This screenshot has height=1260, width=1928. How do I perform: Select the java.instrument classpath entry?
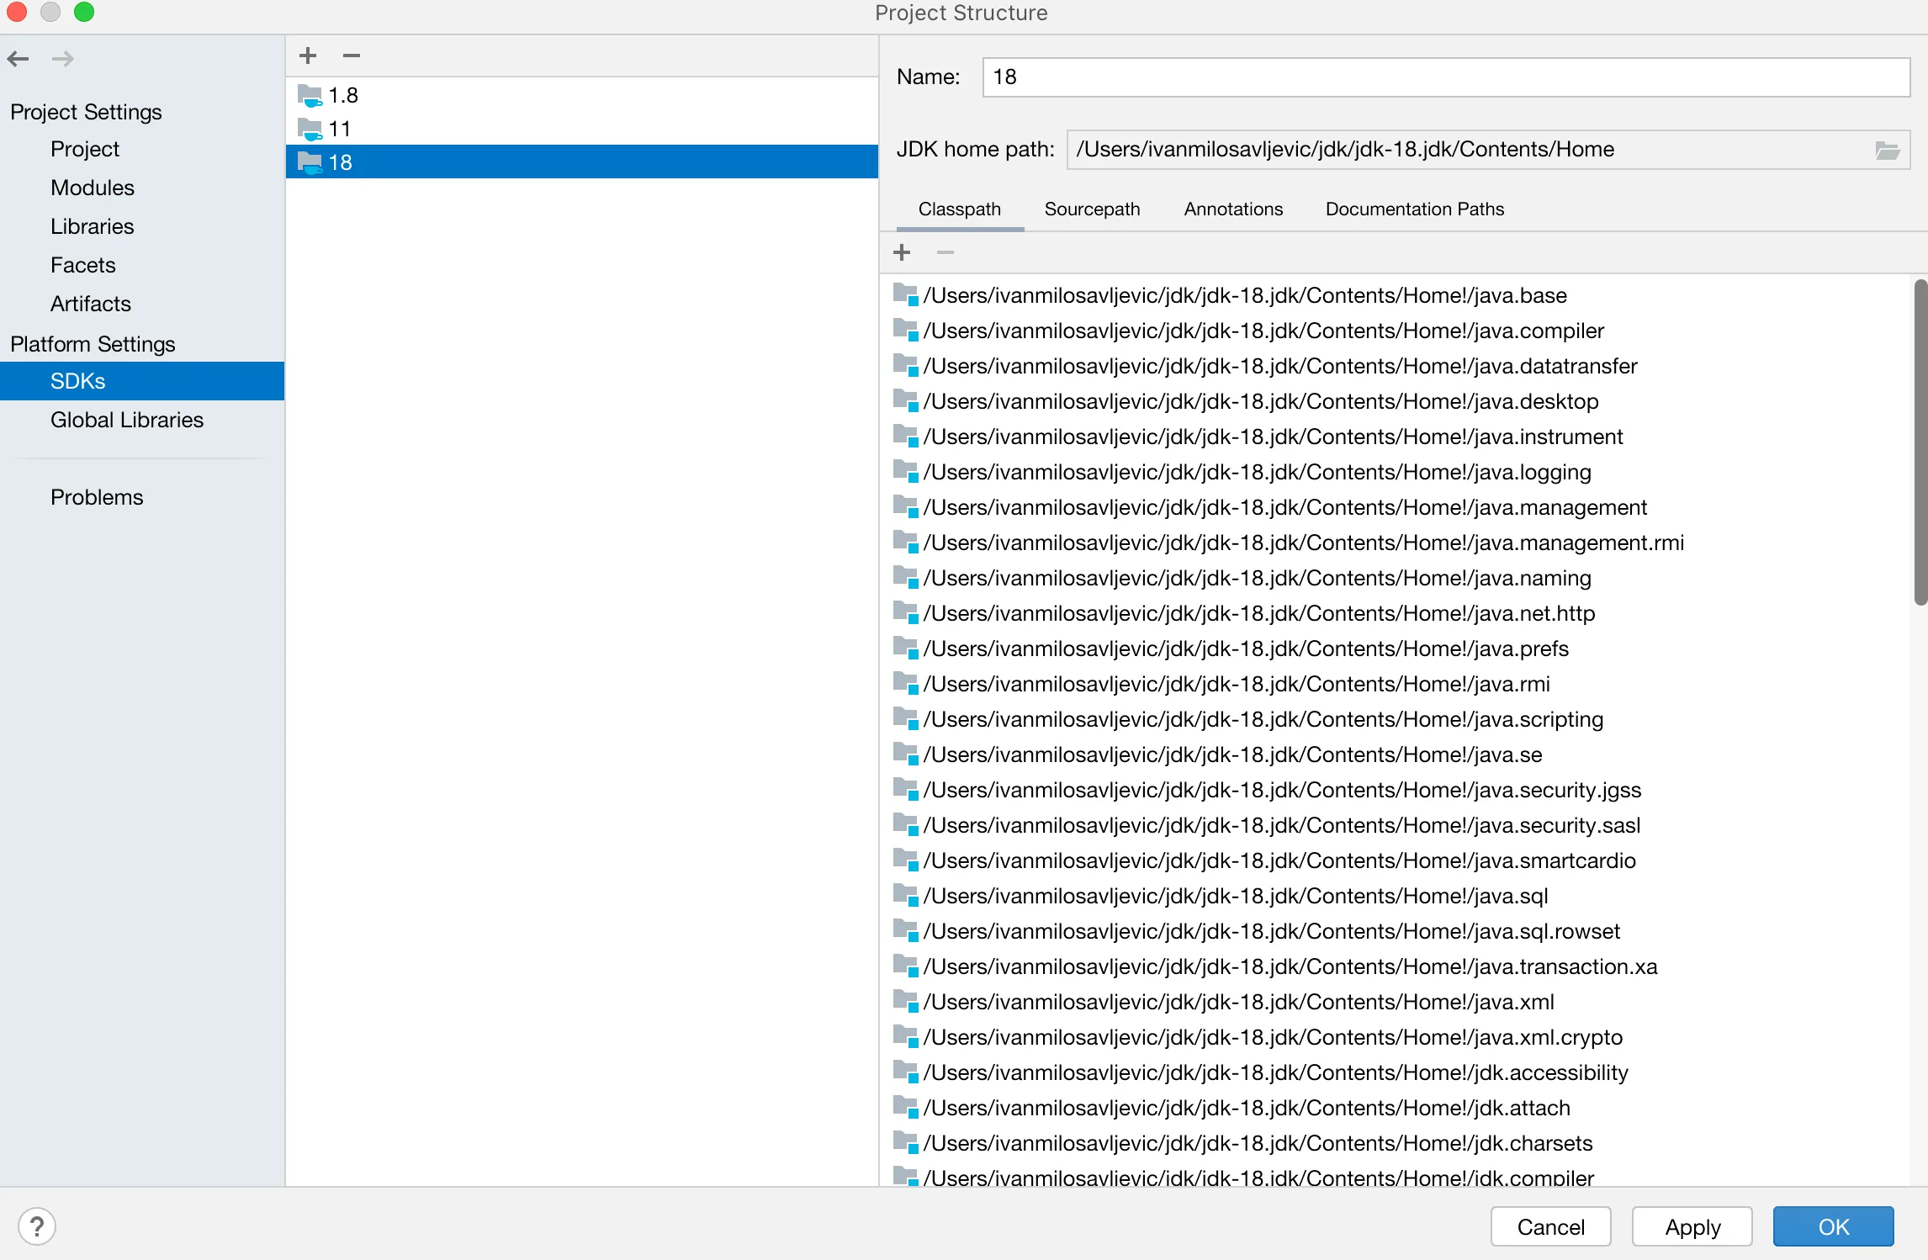pos(1396,437)
